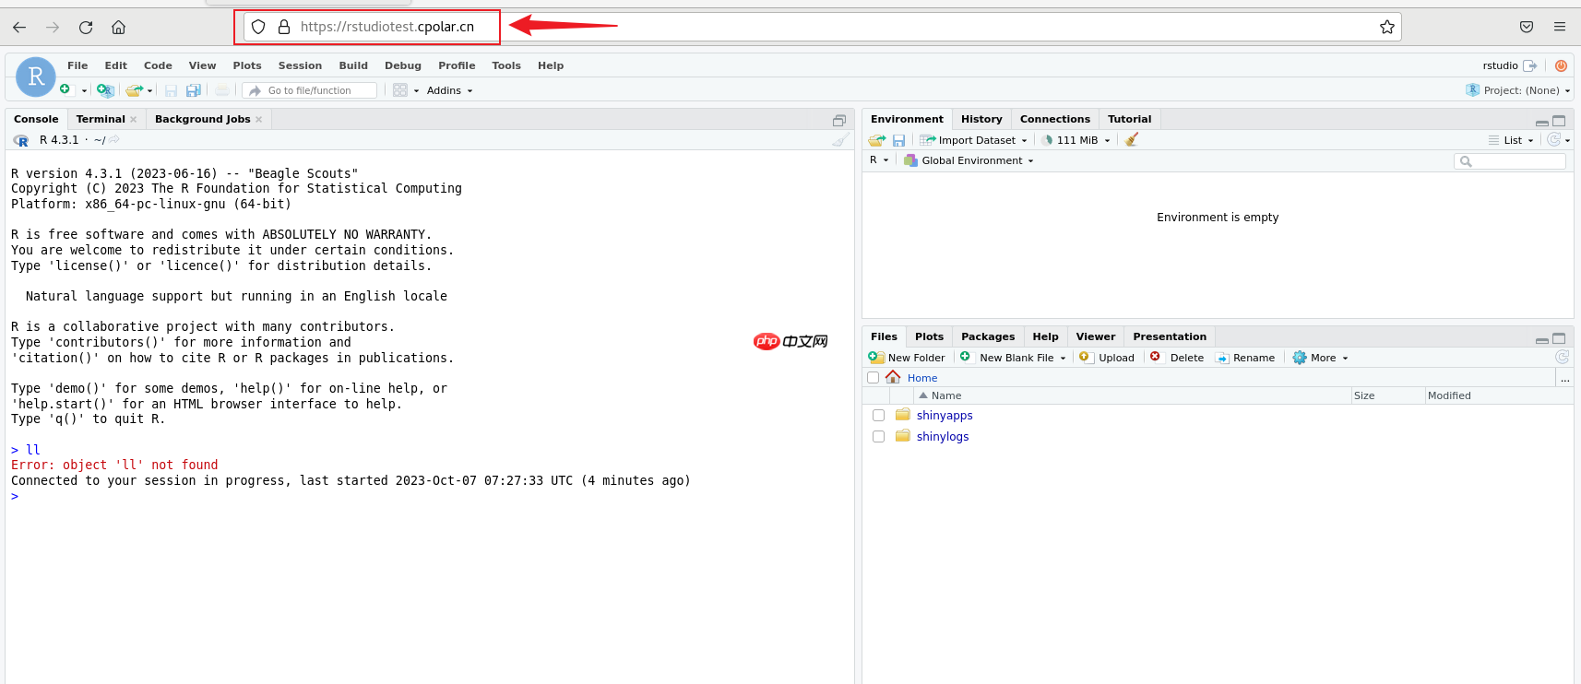Click the New Folder button
The width and height of the screenshot is (1581, 684).
907,358
